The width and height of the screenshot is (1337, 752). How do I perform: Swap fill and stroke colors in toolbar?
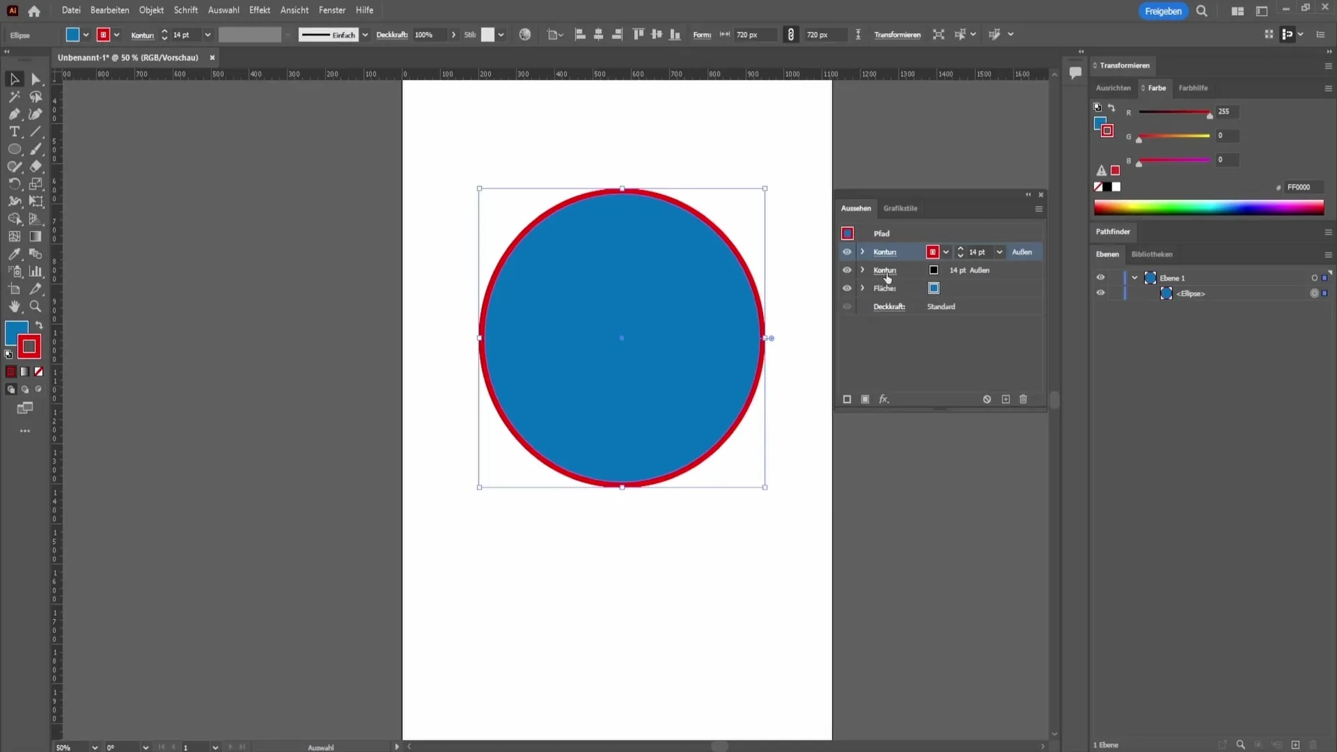coord(40,325)
